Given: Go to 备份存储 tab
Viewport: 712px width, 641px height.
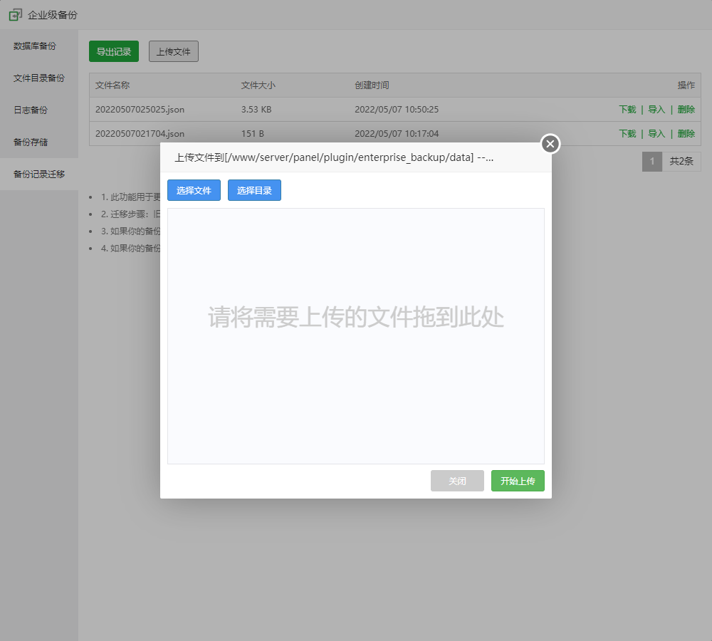Looking at the screenshot, I should click(x=31, y=142).
